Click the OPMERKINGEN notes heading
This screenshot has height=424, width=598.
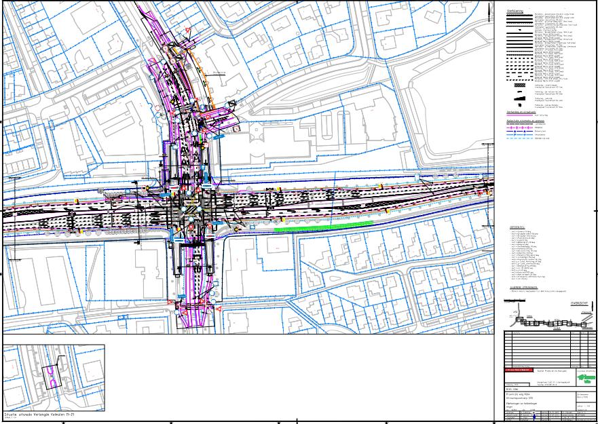coord(519,227)
